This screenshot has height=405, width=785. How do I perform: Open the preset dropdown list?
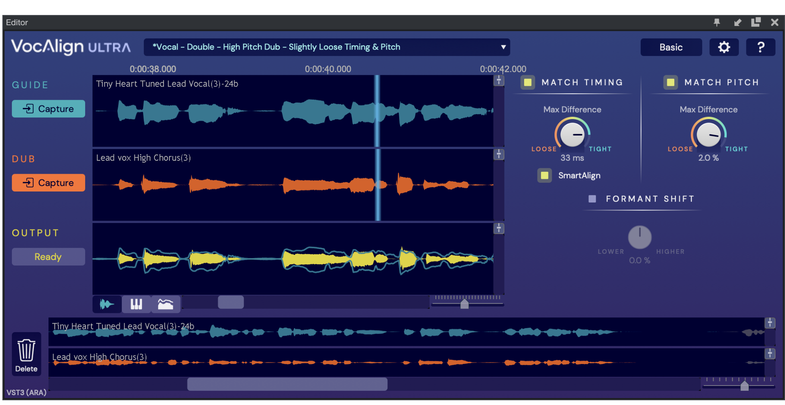pyautogui.click(x=327, y=47)
